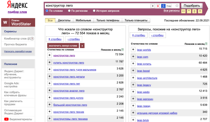Click - столбец in the similar queries panel
This screenshot has width=210, height=122.
157,35
